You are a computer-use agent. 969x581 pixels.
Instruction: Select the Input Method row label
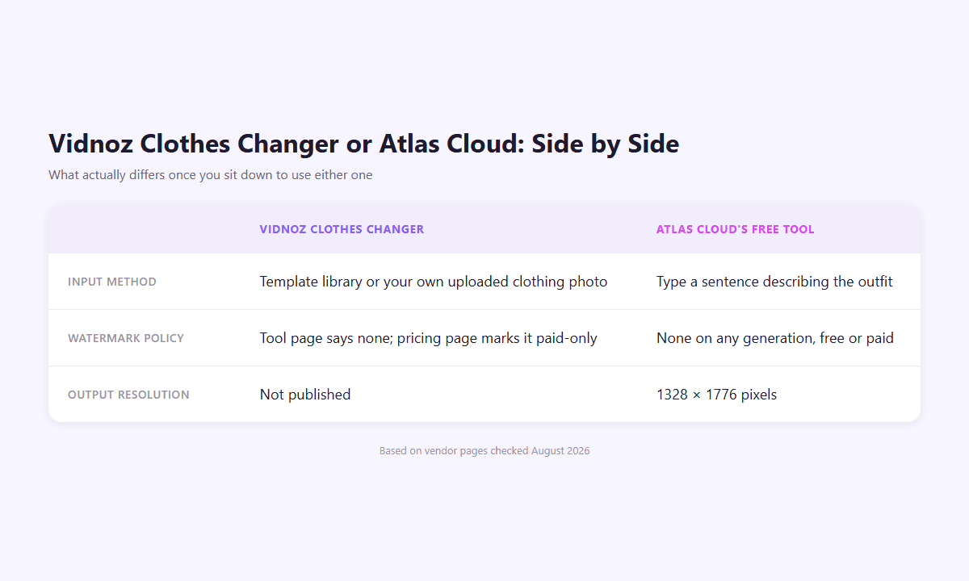[112, 282]
